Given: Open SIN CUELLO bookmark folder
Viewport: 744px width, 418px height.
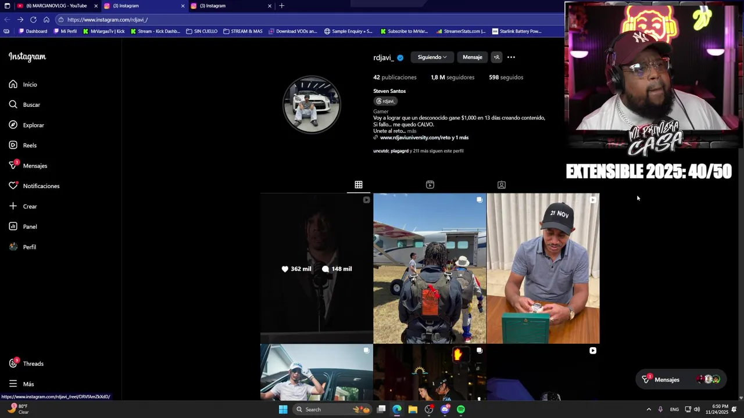Looking at the screenshot, I should coord(202,31).
